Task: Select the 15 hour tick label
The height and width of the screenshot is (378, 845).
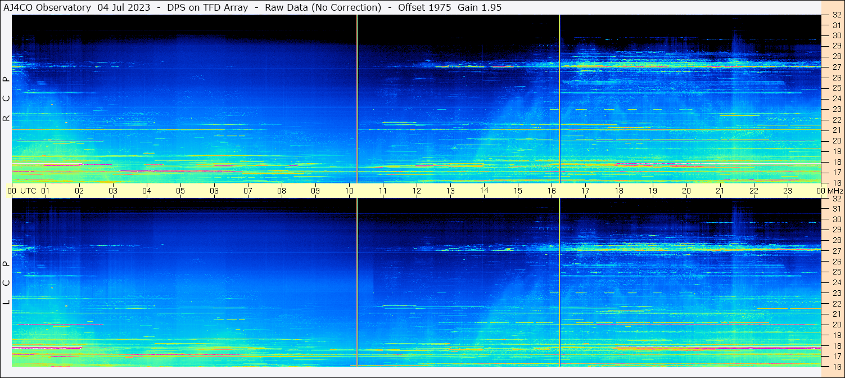Action: (x=518, y=191)
